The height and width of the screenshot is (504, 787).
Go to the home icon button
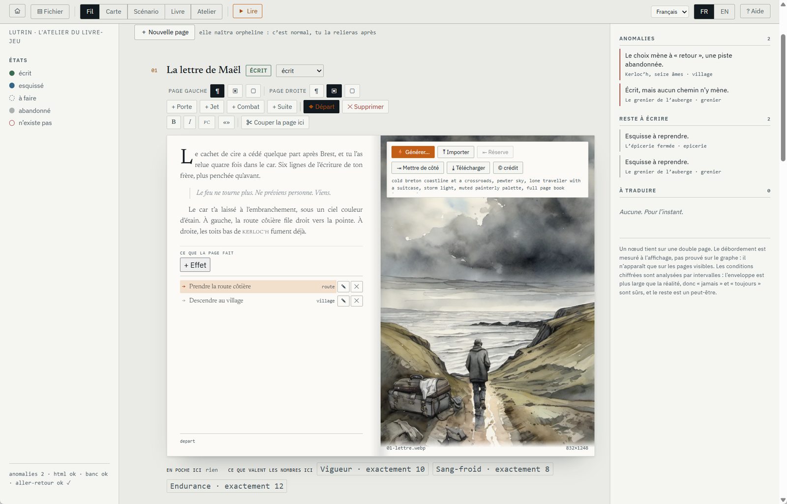(x=17, y=11)
